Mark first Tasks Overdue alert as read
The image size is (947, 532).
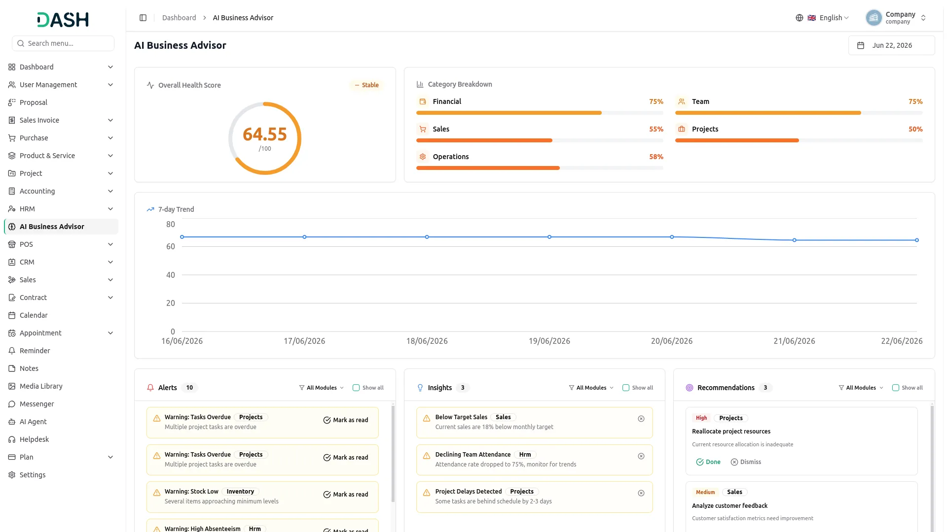346,420
